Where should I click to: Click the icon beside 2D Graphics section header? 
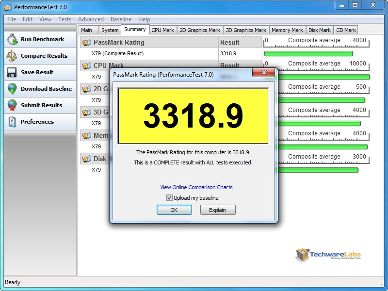tap(87, 89)
